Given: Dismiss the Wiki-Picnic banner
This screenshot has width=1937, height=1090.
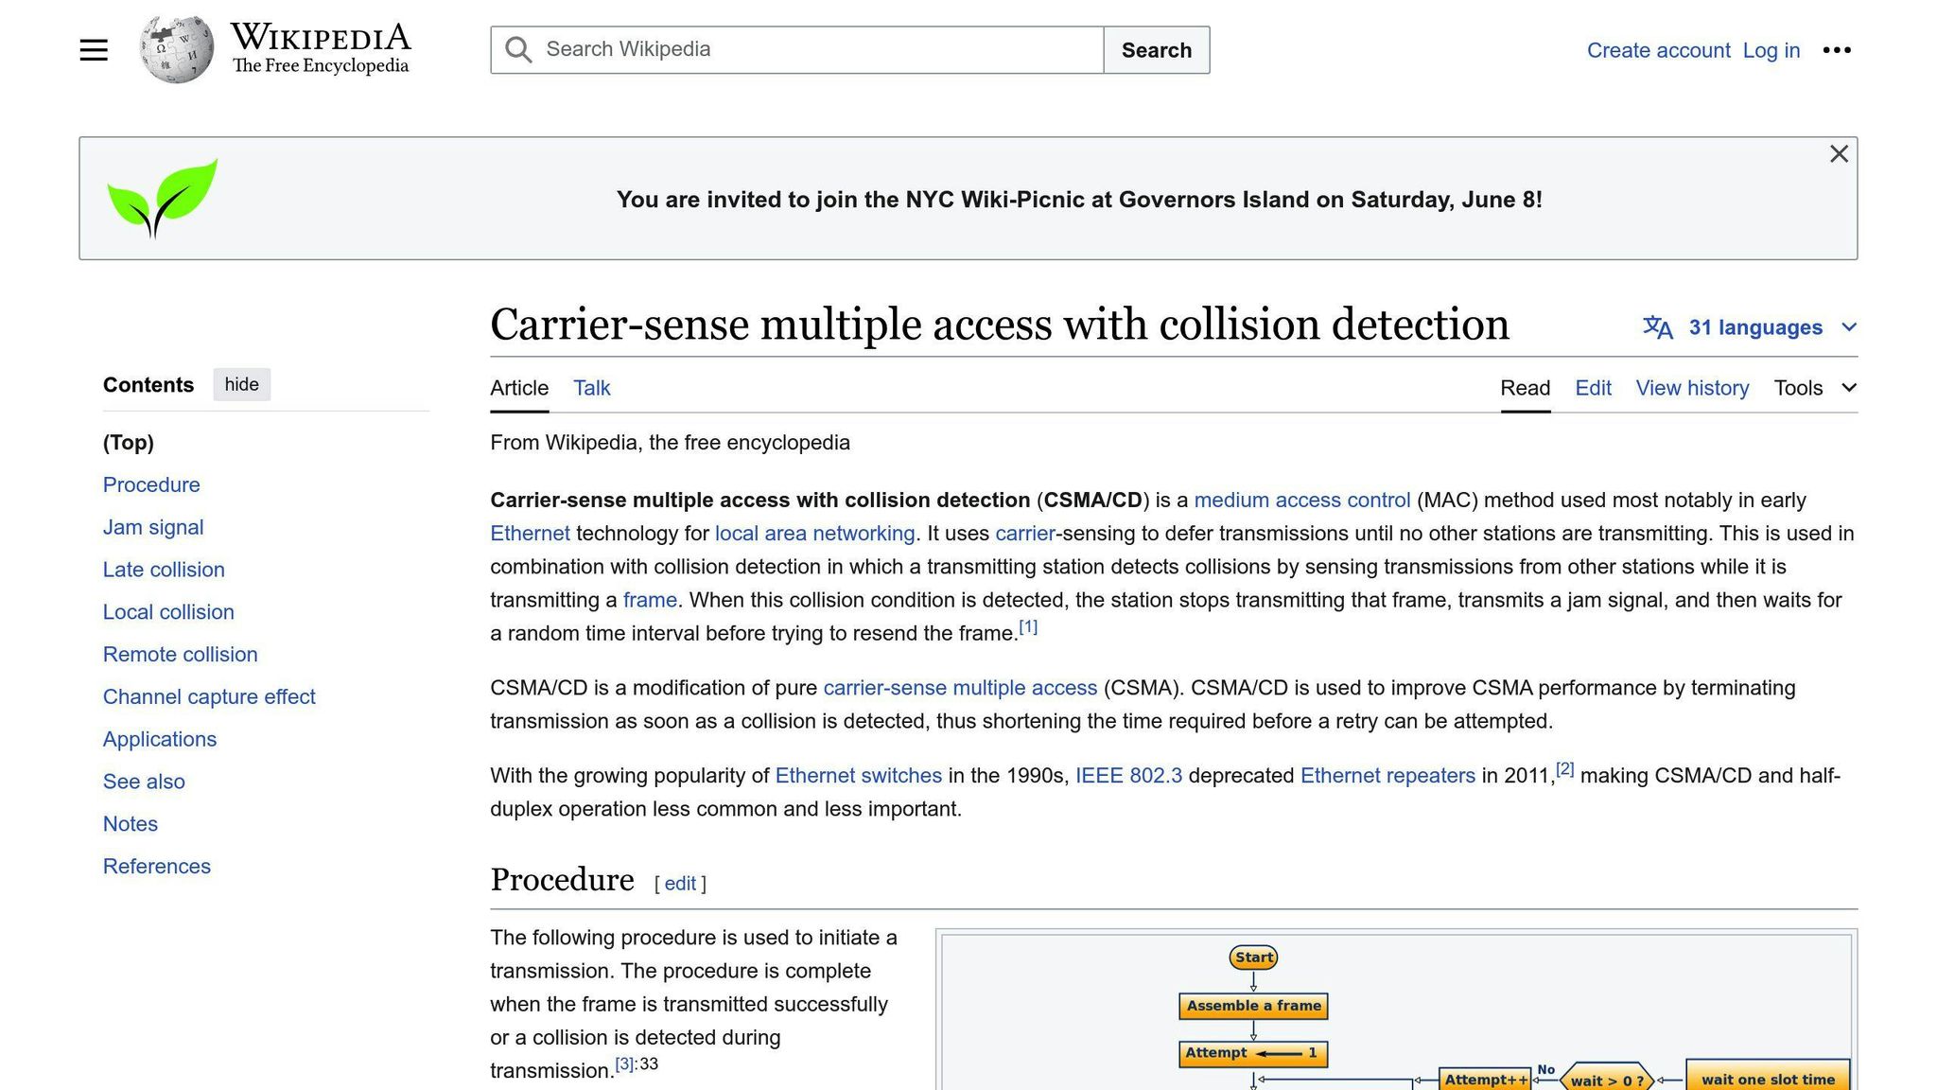Looking at the screenshot, I should [x=1839, y=153].
